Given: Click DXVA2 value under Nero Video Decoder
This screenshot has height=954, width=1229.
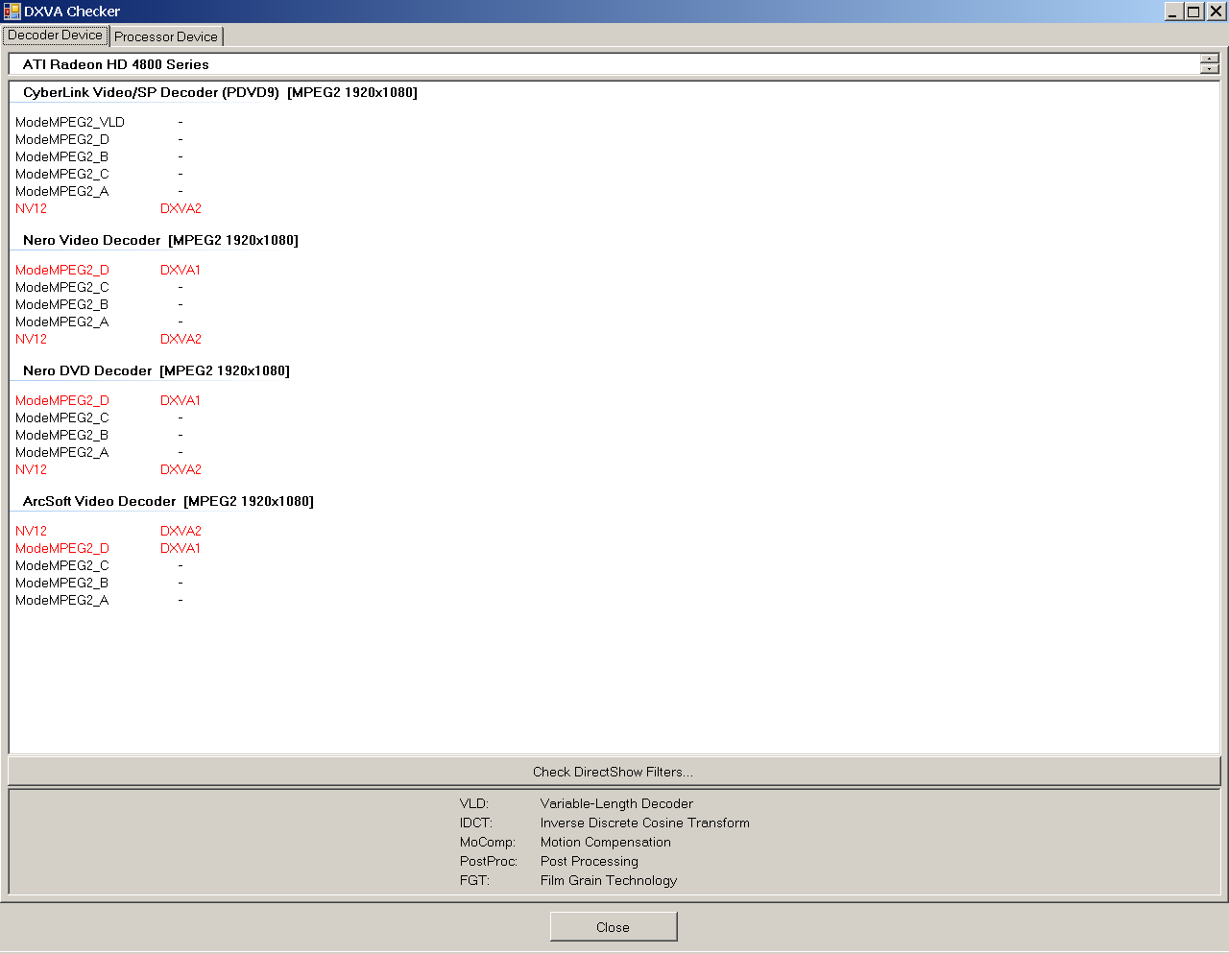Looking at the screenshot, I should tap(181, 340).
